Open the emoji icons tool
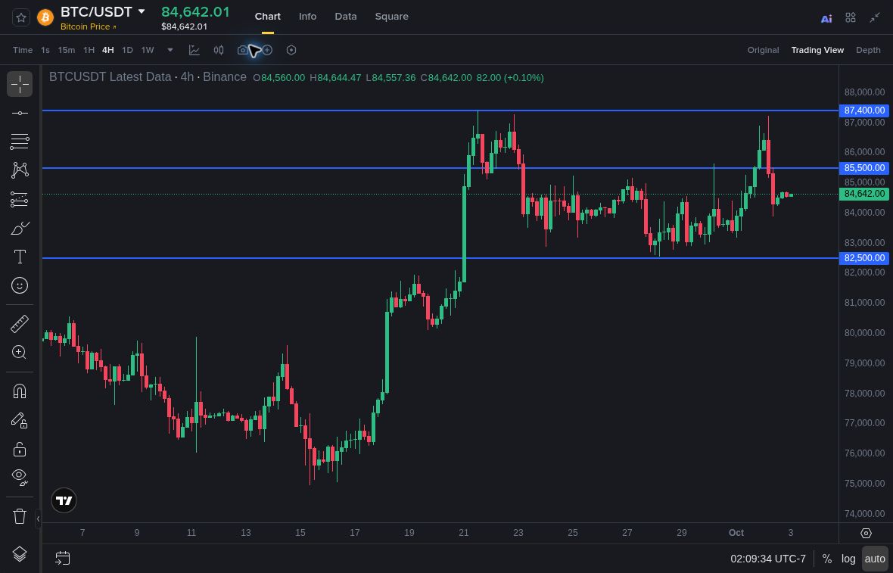 (x=20, y=285)
